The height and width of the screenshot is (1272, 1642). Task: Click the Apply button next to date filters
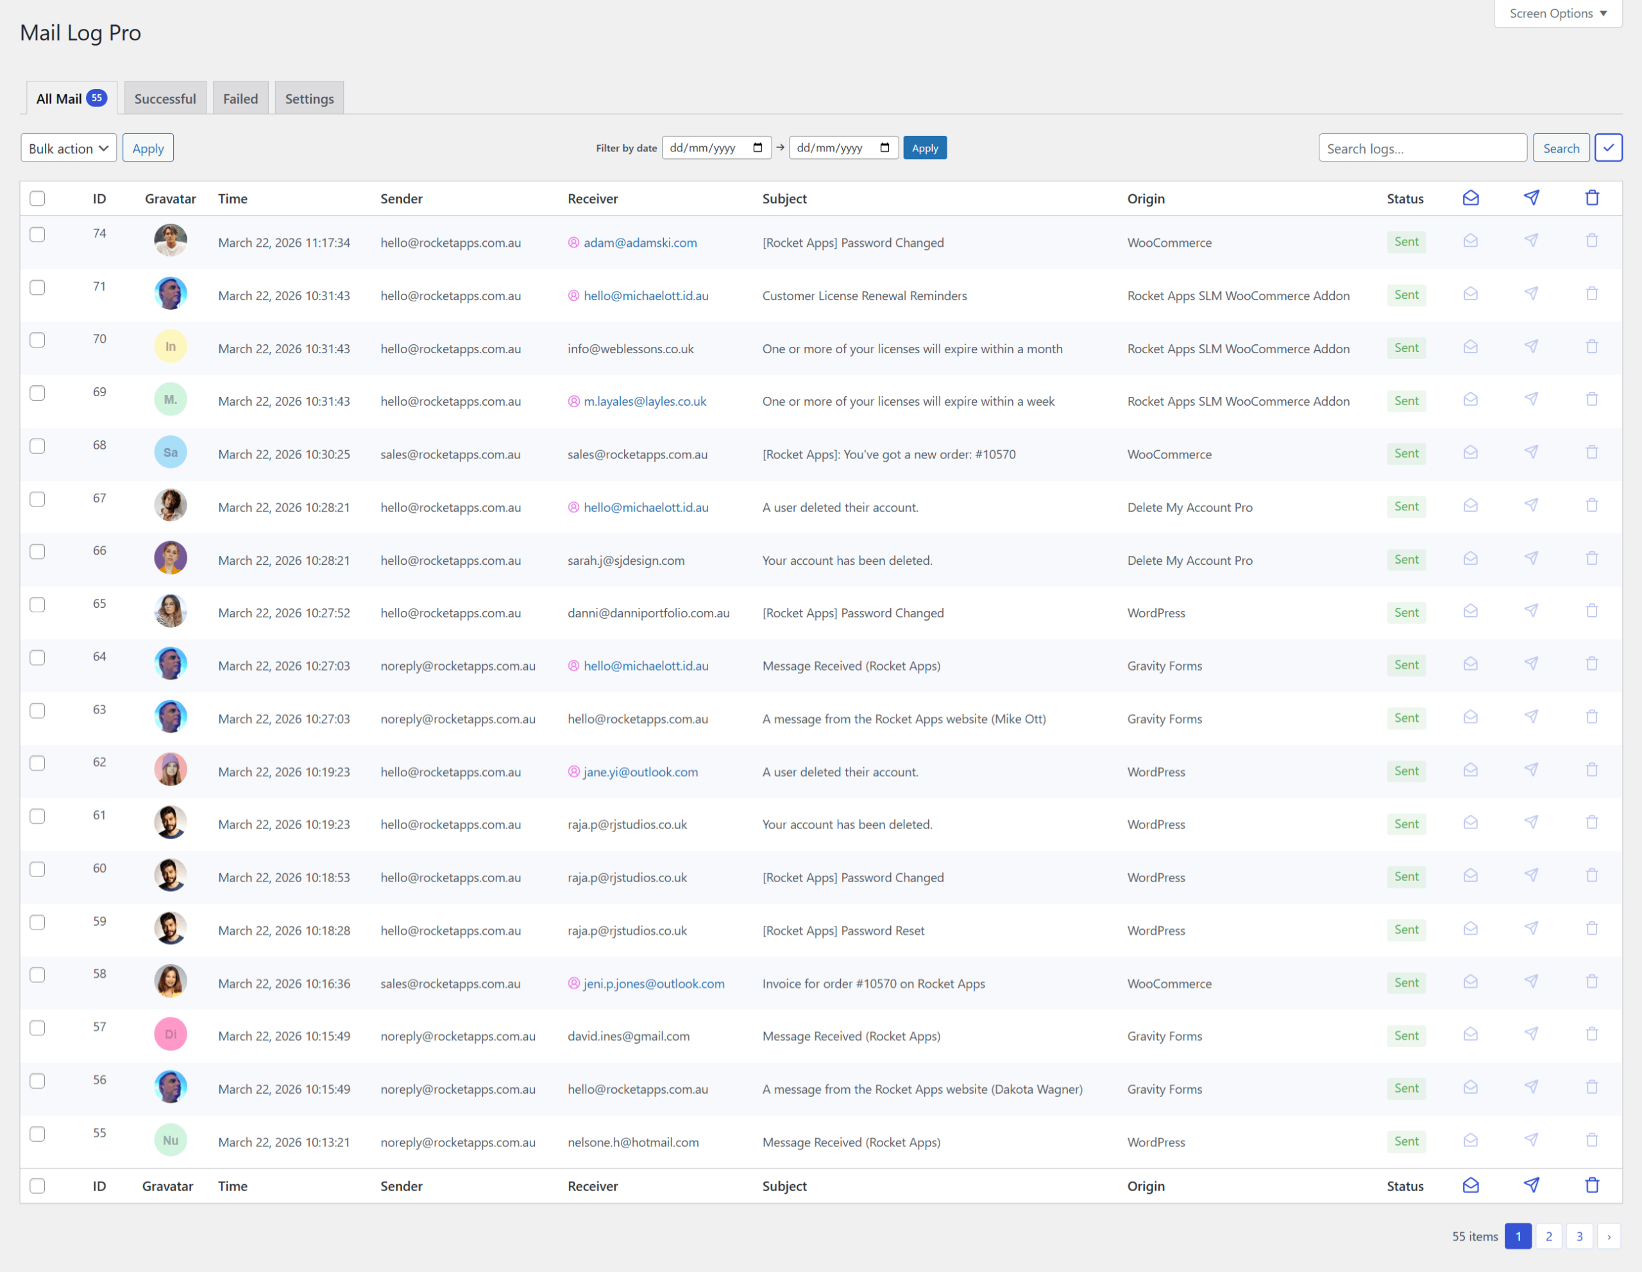(925, 147)
